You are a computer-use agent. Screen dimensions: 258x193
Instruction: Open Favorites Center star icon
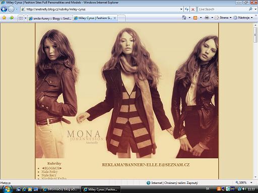tap(4, 18)
